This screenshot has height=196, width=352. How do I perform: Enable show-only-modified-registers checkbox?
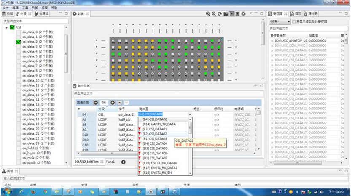294,21
